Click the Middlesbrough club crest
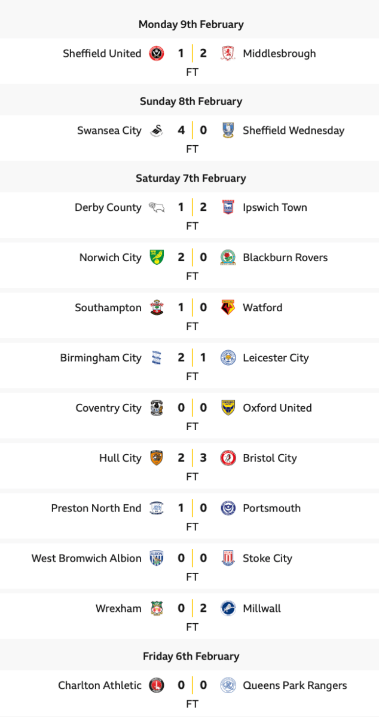The image size is (379, 717). 227,53
